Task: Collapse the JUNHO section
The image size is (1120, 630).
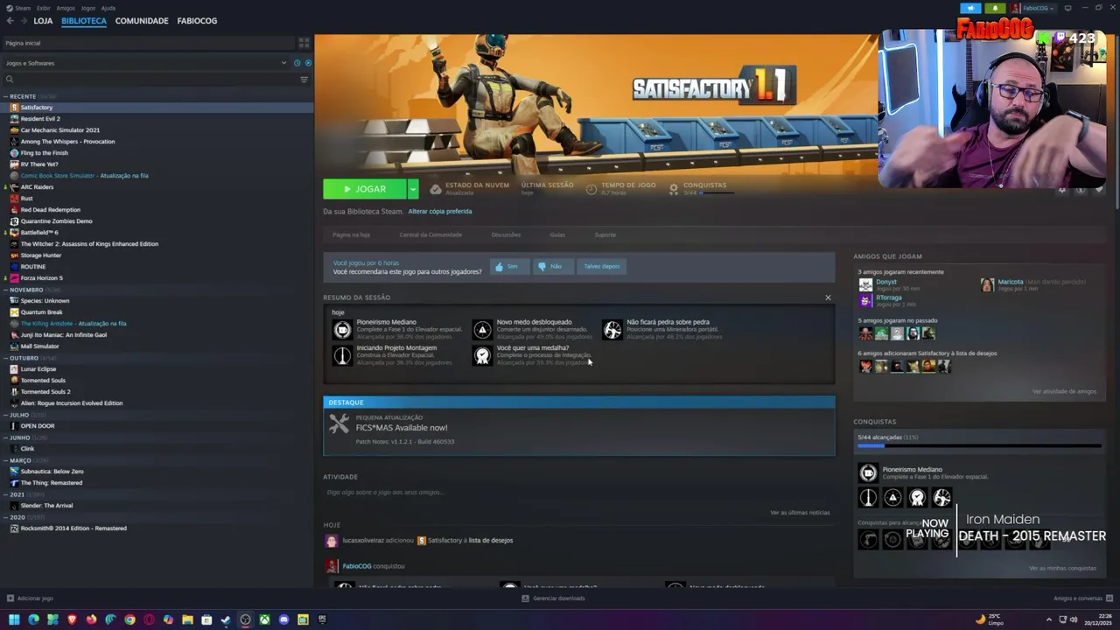Action: pyautogui.click(x=5, y=437)
